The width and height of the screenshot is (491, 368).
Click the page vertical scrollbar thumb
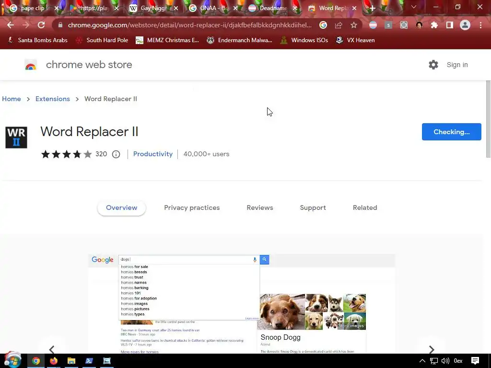(x=488, y=119)
